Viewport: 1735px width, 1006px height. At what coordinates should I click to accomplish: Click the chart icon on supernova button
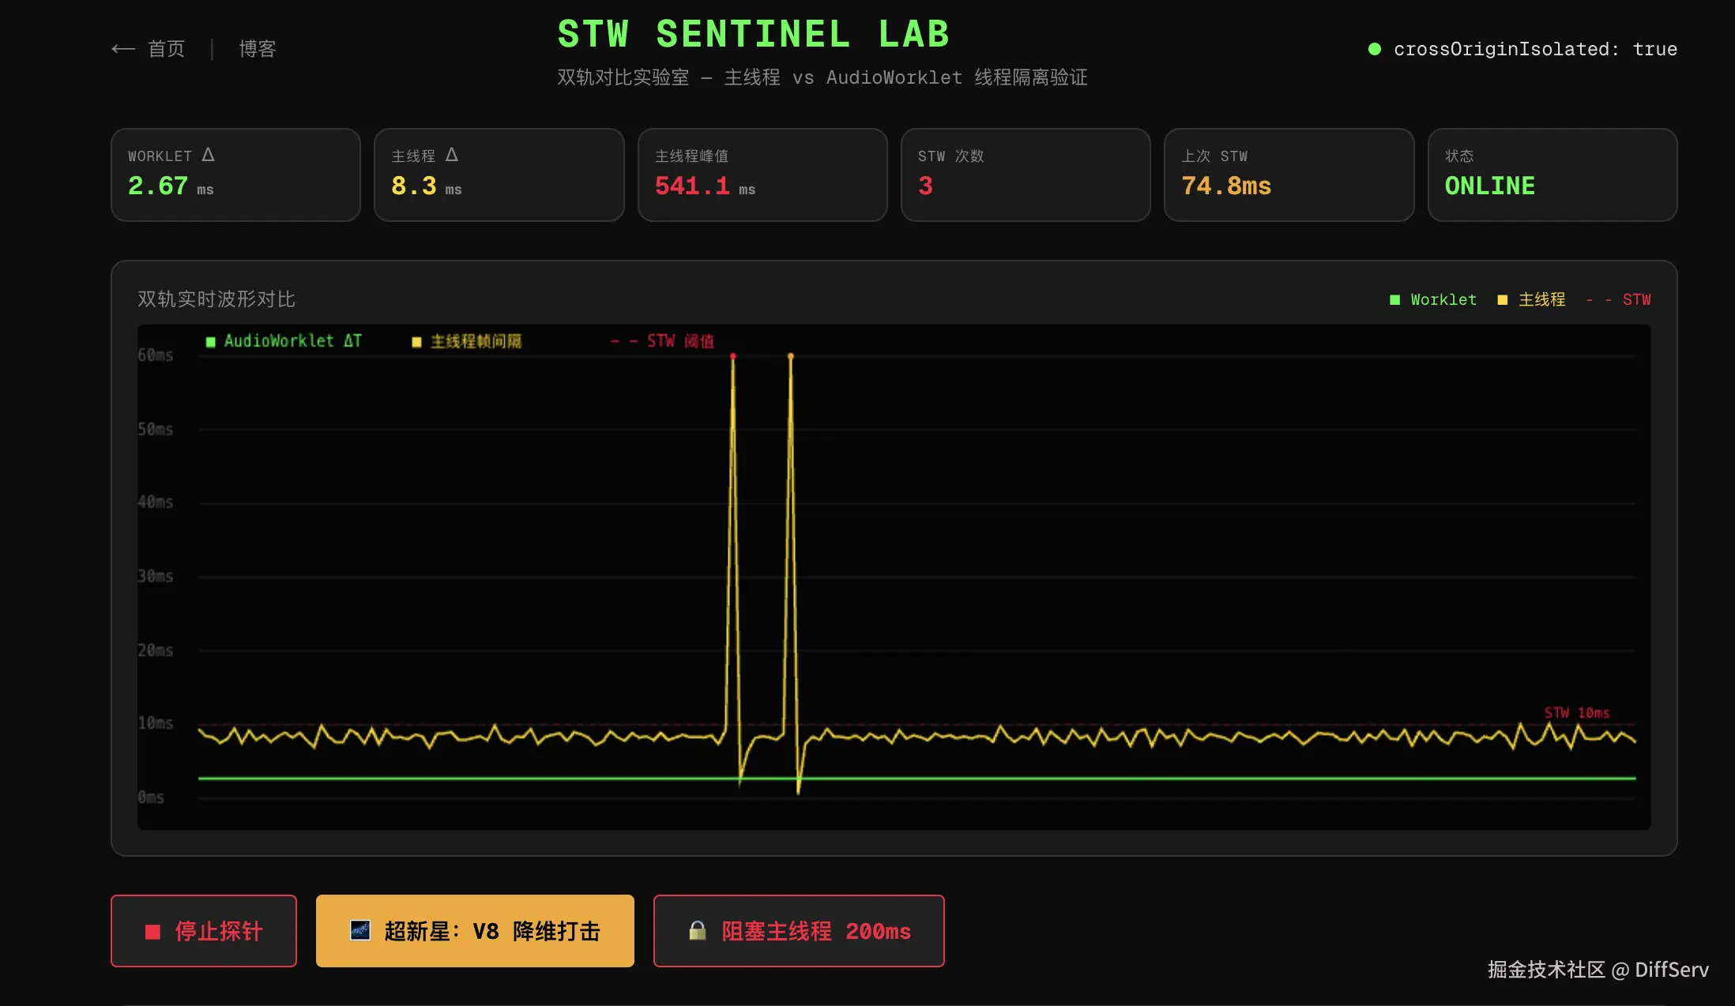click(x=360, y=930)
